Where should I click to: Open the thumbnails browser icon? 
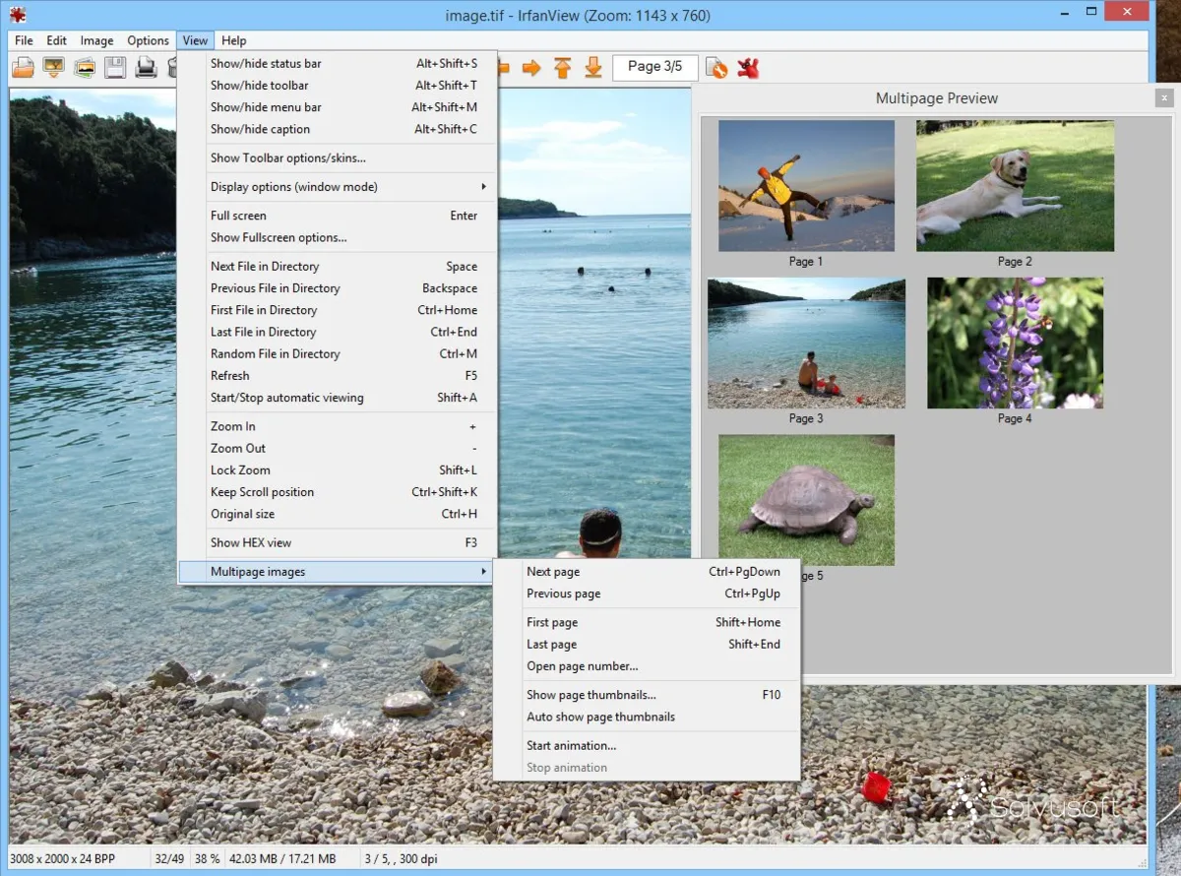coord(86,67)
